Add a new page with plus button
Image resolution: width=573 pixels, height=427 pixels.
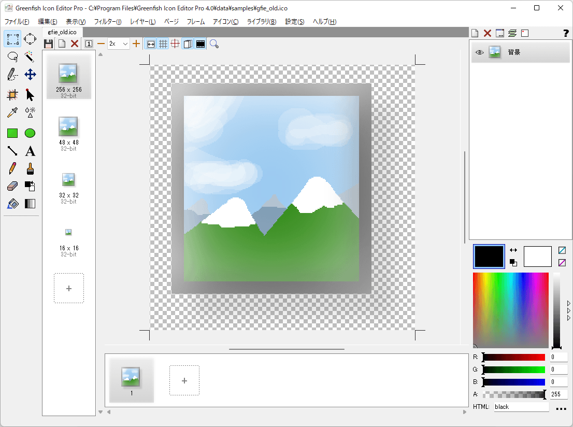point(69,288)
